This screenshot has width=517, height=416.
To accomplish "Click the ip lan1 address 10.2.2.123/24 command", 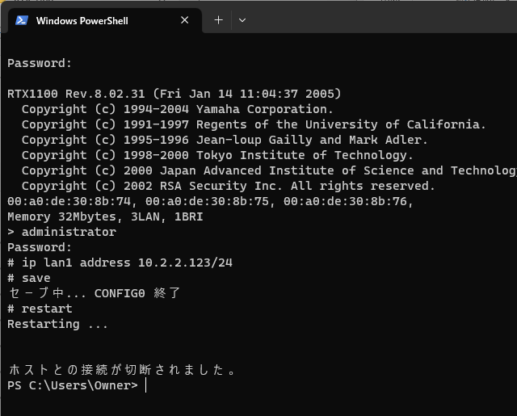I will click(120, 263).
